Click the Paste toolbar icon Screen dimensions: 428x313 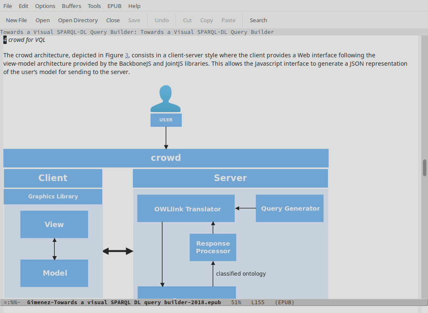point(228,20)
